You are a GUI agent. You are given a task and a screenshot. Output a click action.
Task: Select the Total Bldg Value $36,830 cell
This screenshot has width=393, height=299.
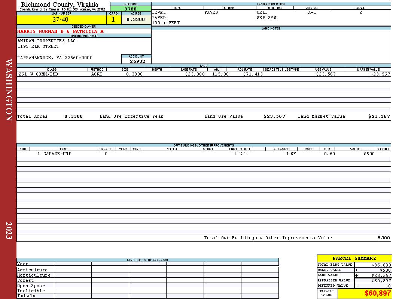click(373, 265)
